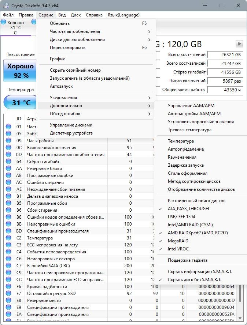This screenshot has width=247, height=325.
Task: Click status orb next to R-ошибки SATA (CRC)
Action: (8, 265)
